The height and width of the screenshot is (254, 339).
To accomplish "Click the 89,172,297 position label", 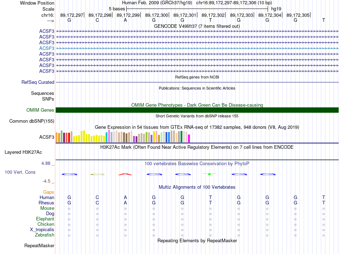I will pos(72,15).
